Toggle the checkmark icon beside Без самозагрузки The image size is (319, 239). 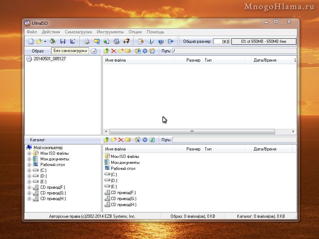tap(94, 51)
